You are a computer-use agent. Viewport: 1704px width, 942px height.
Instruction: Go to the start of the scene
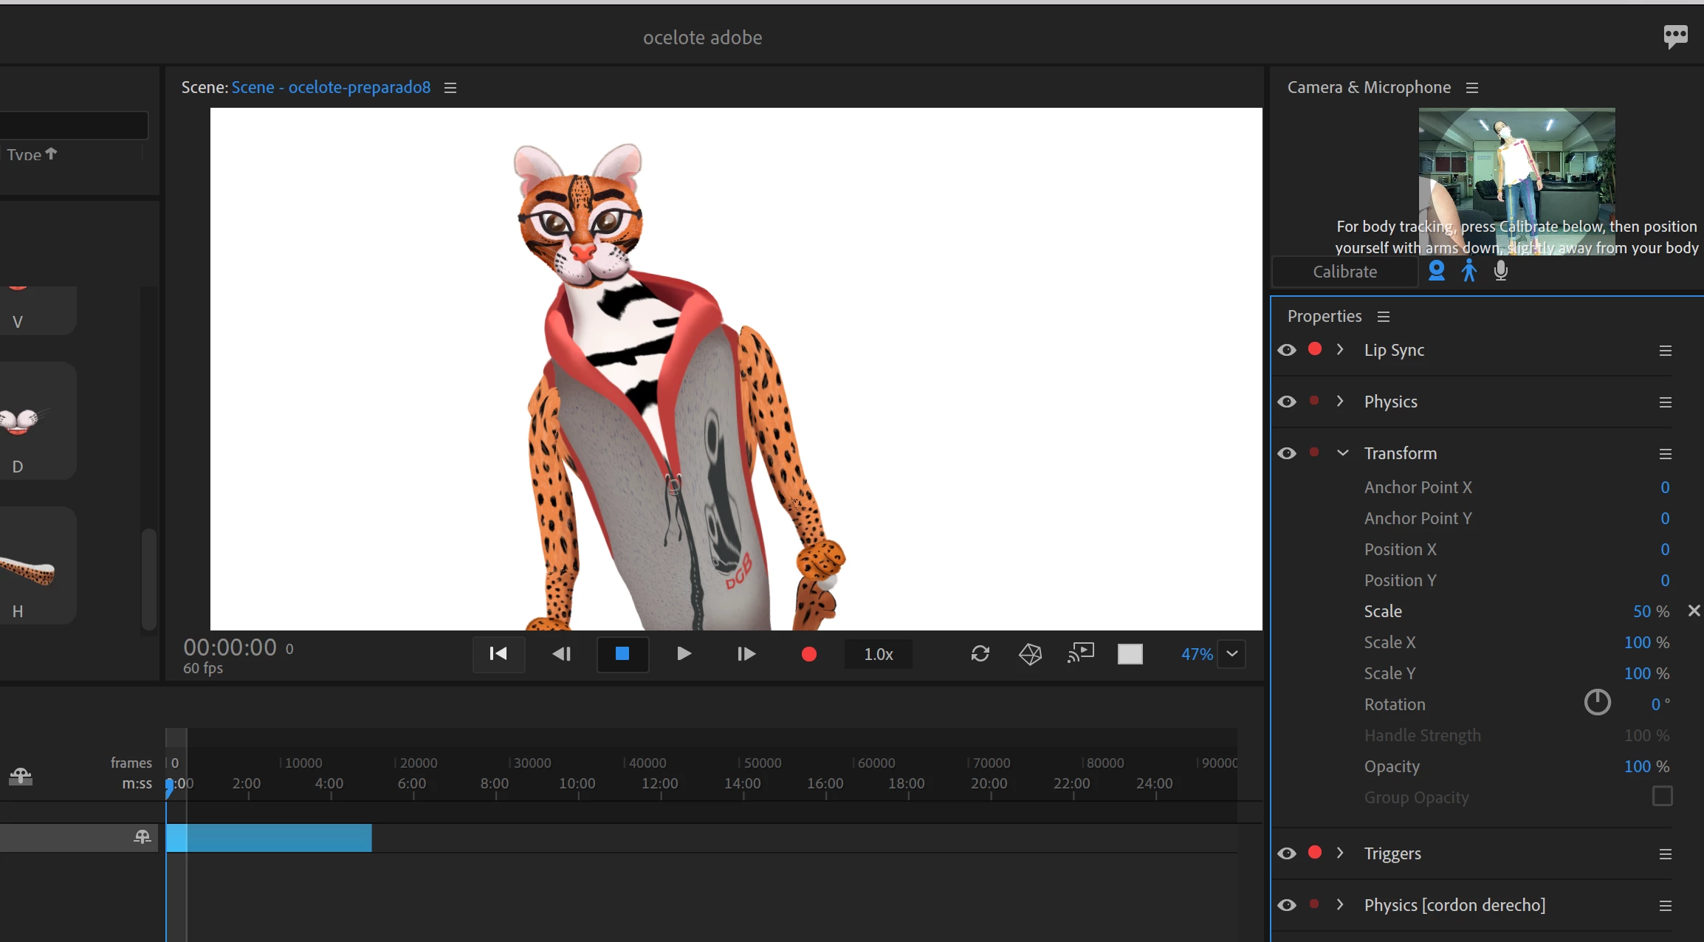pyautogui.click(x=498, y=654)
